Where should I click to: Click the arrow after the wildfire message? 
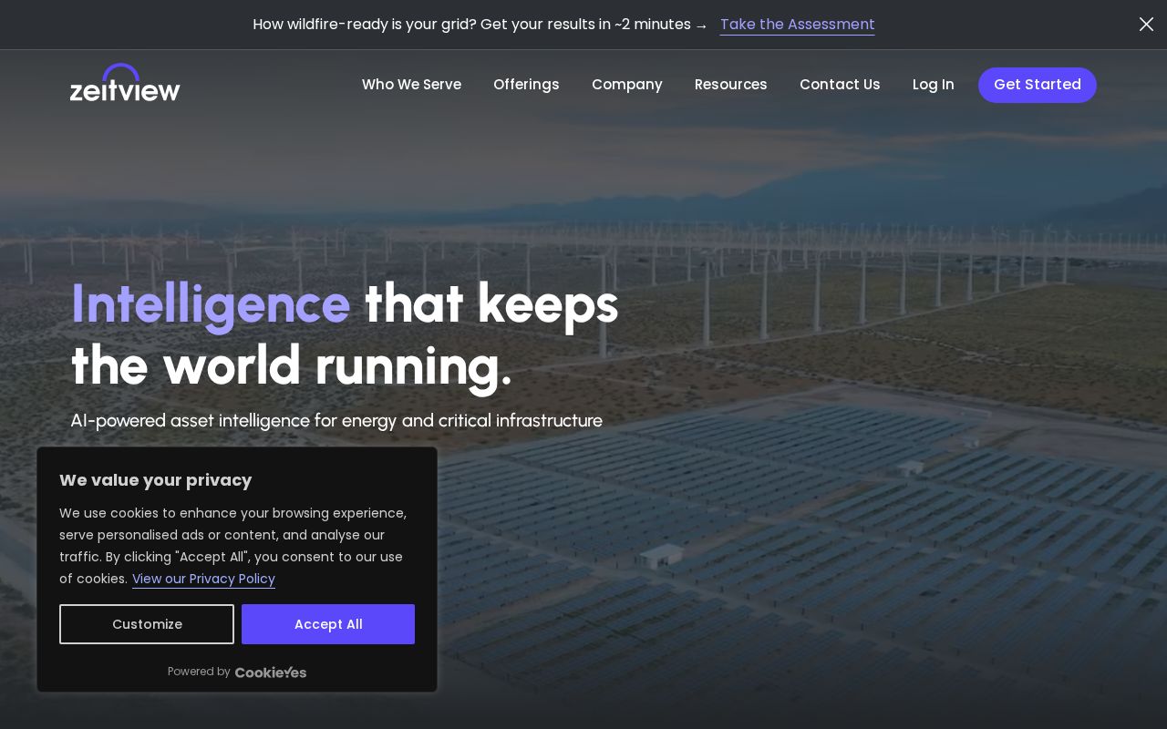701,26
